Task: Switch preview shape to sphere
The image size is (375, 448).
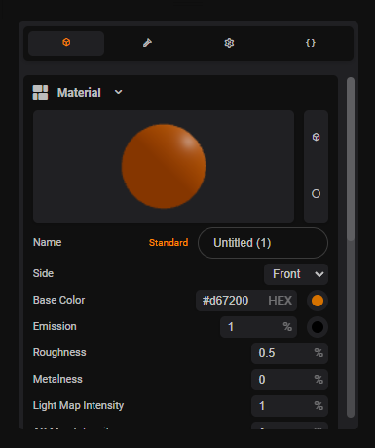Action: click(316, 194)
